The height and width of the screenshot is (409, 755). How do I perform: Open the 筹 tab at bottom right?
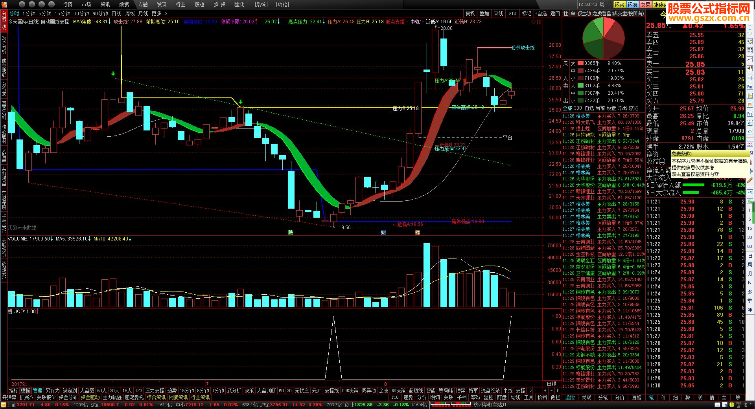(x=738, y=398)
